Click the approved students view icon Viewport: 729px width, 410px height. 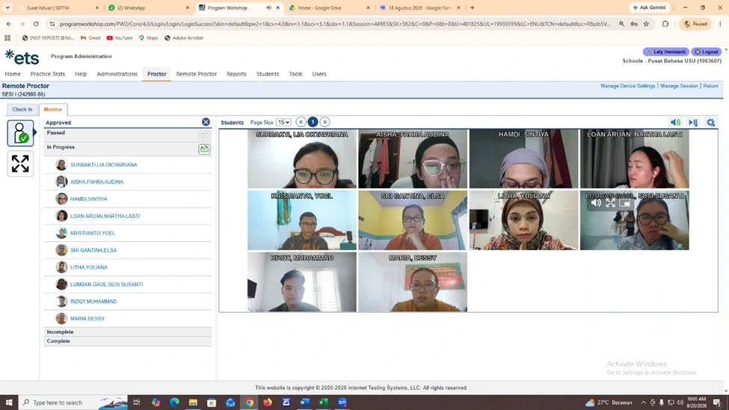point(20,133)
